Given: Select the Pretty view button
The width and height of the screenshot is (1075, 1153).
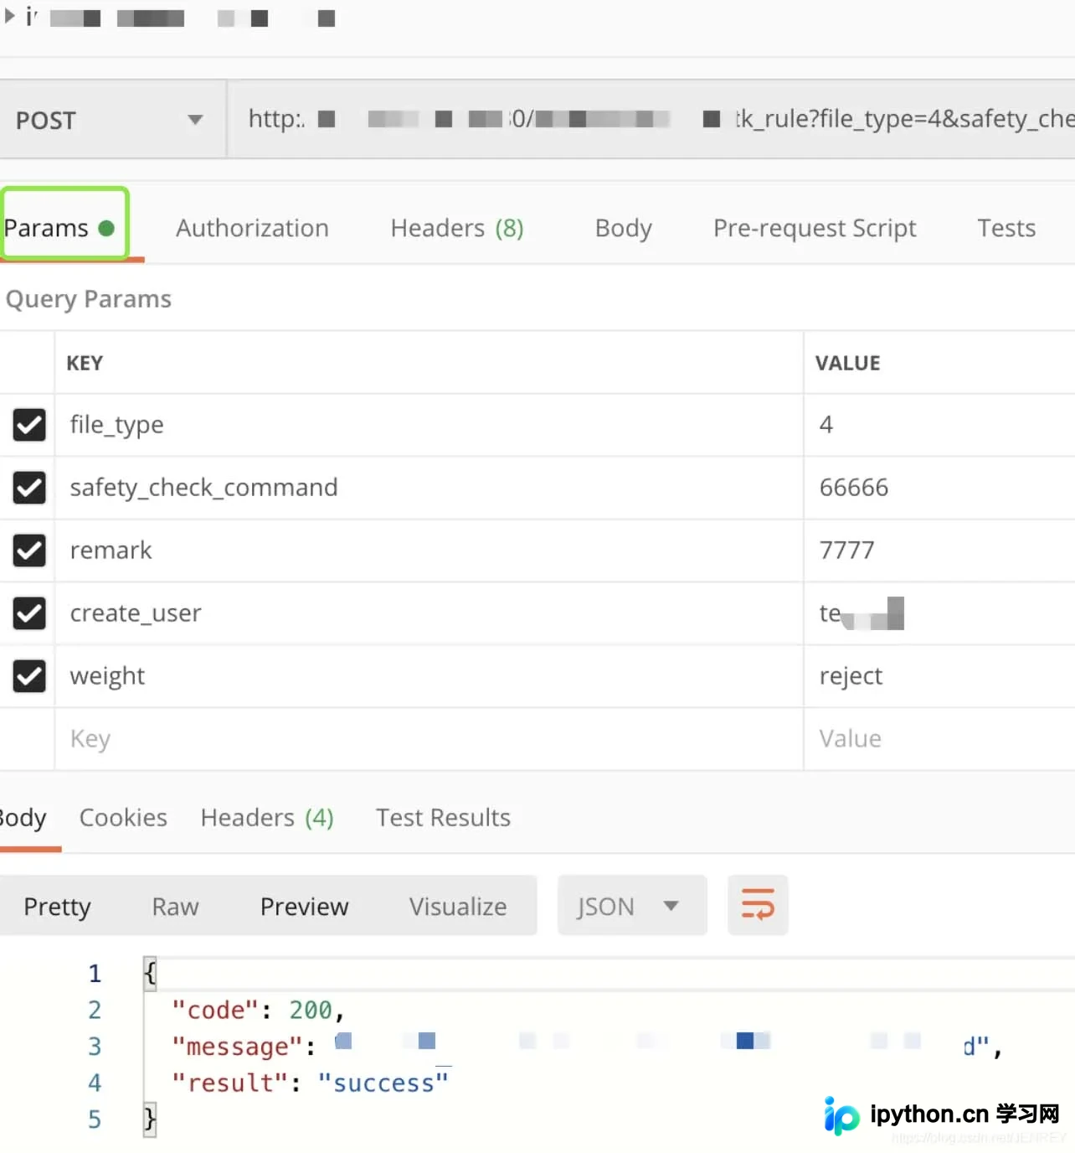Looking at the screenshot, I should pos(57,906).
